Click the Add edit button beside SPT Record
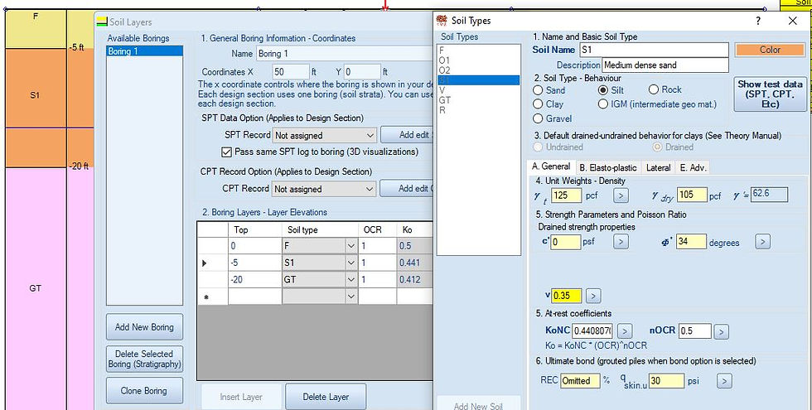Screen dimensions: 812x410 (x=407, y=134)
